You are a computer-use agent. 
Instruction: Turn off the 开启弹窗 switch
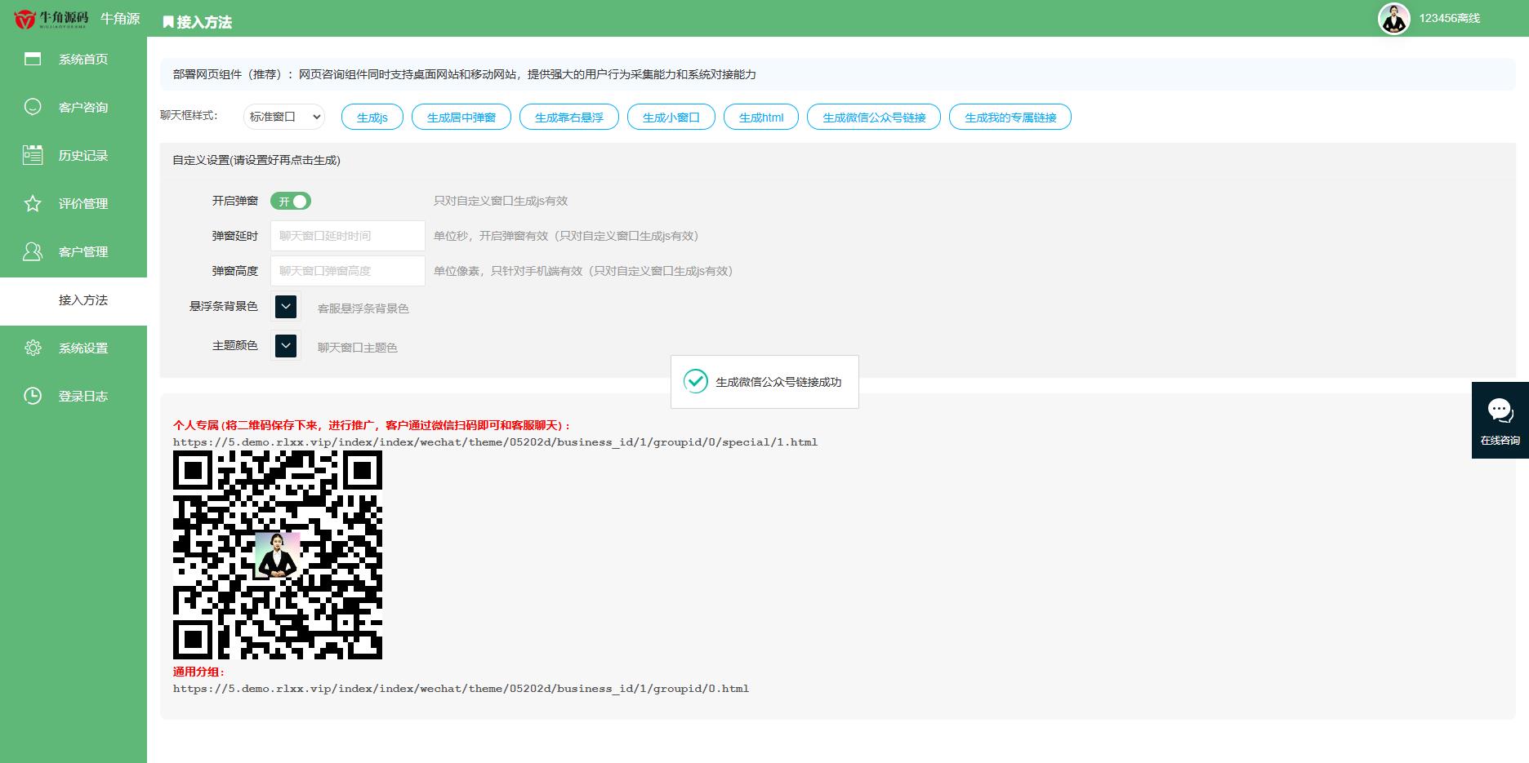point(291,201)
